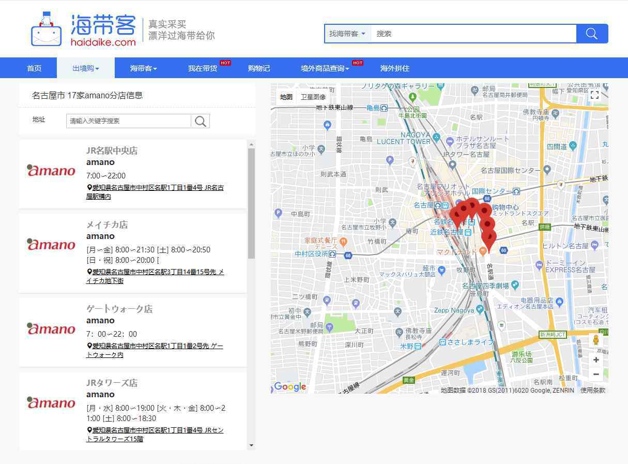Open the 购物记 page

click(259, 68)
